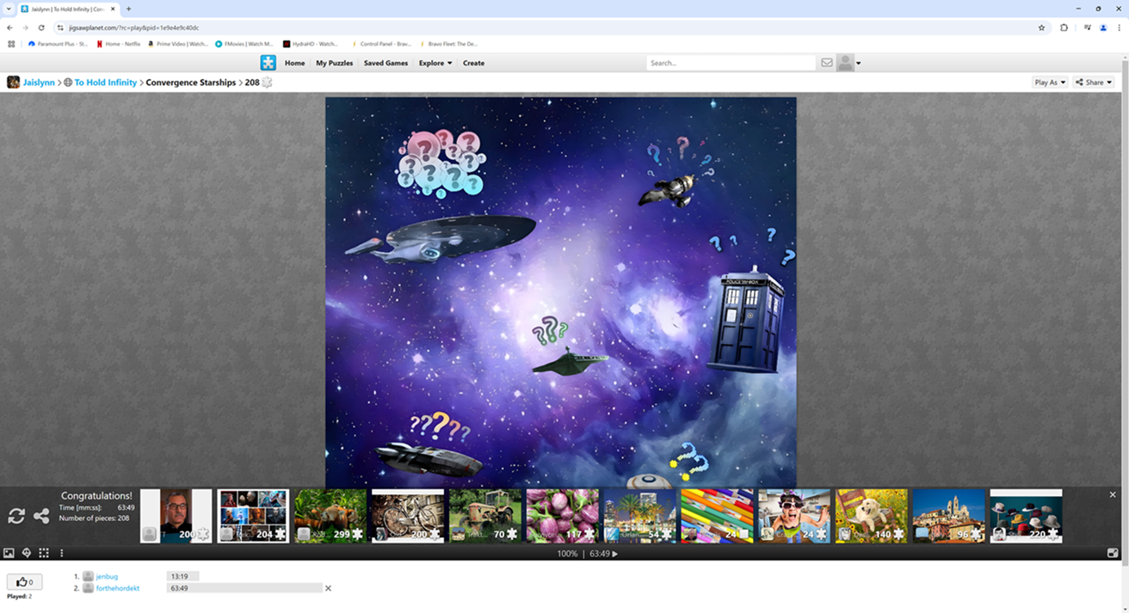1129x613 pixels.
Task: Open the Chrome media controls icon
Action: tap(1087, 28)
